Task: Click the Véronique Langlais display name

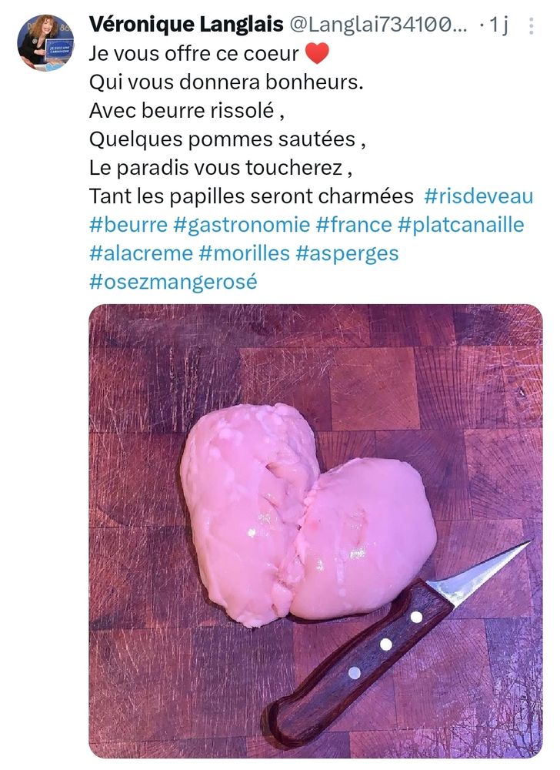Action: tap(186, 25)
